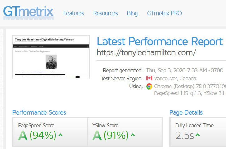
Task: Click the Fully Loaded Time up arrow
Action: 198,135
